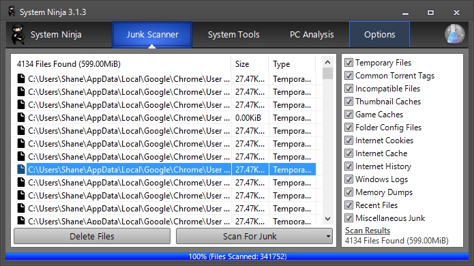The image size is (474, 266).
Task: Open the blue flask icon at top right
Action: (454, 34)
